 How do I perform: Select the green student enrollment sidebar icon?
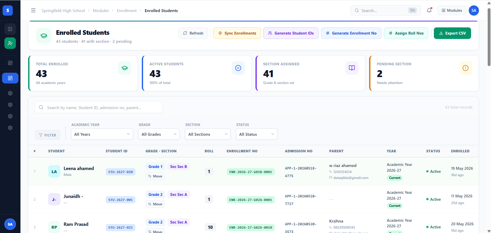click(x=10, y=43)
